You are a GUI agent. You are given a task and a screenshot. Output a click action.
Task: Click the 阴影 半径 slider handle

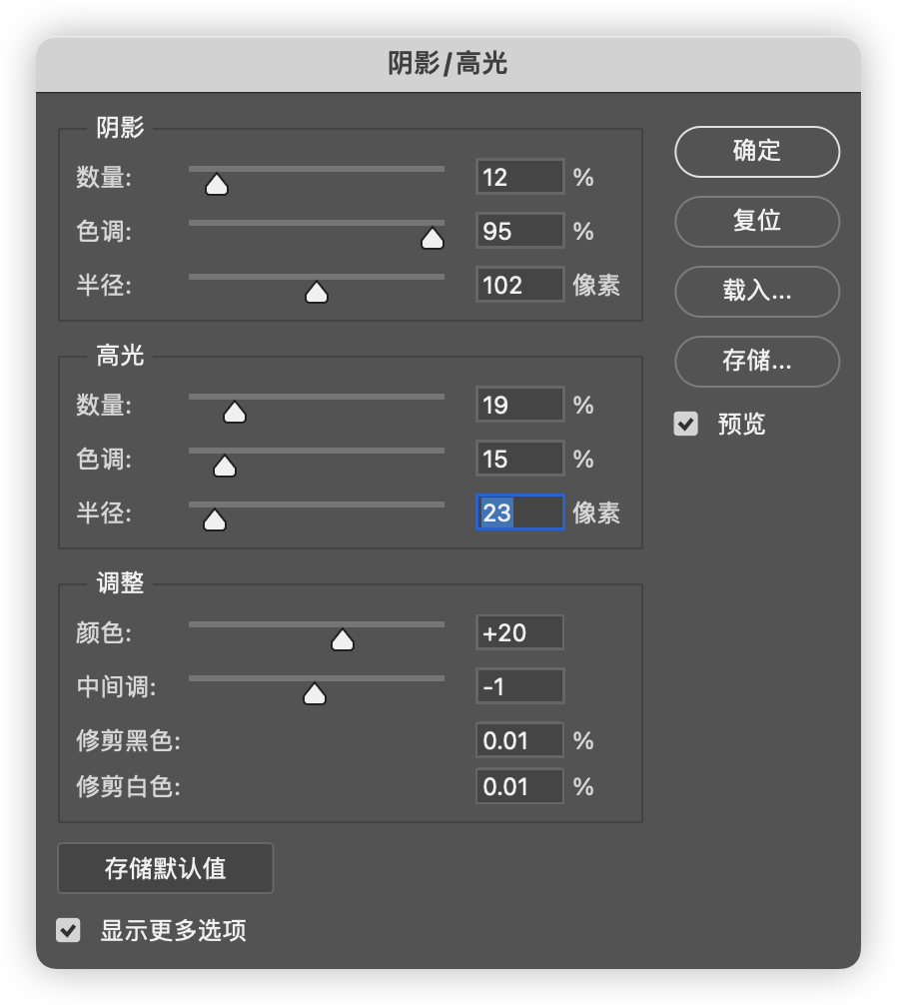(x=317, y=293)
